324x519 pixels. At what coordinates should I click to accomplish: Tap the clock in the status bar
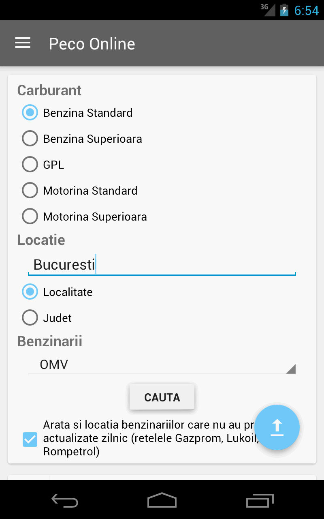click(307, 11)
